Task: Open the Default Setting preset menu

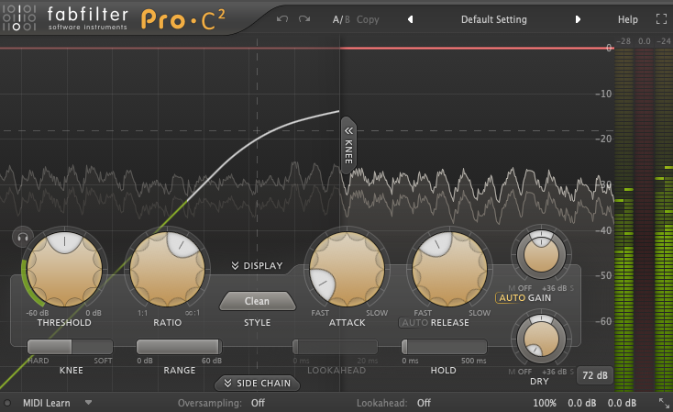Action: coord(493,19)
